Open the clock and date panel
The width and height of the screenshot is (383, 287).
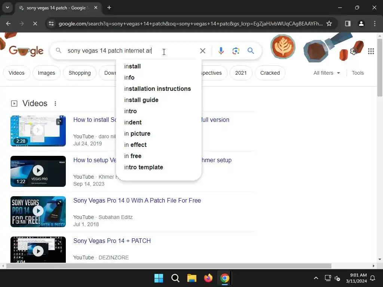tap(356, 278)
